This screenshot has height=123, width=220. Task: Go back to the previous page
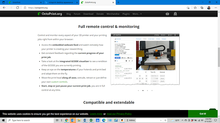[4, 8]
